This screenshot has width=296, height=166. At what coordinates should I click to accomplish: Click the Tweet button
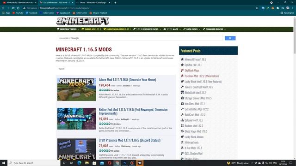pyautogui.click(x=62, y=69)
